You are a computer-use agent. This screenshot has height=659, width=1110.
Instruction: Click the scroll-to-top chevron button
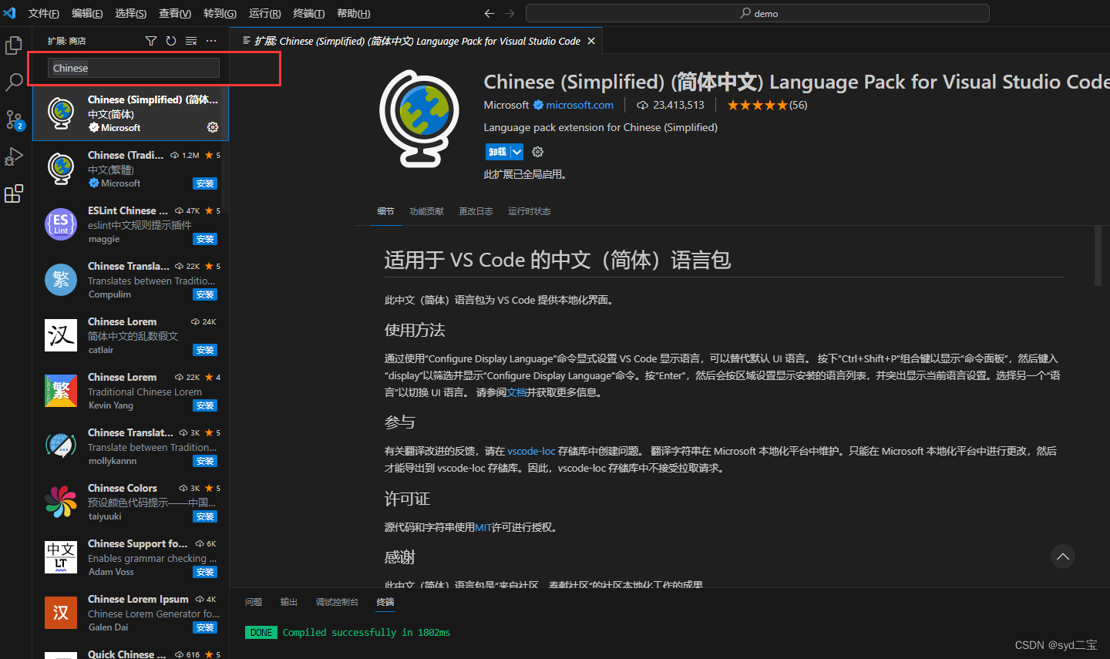[1062, 556]
